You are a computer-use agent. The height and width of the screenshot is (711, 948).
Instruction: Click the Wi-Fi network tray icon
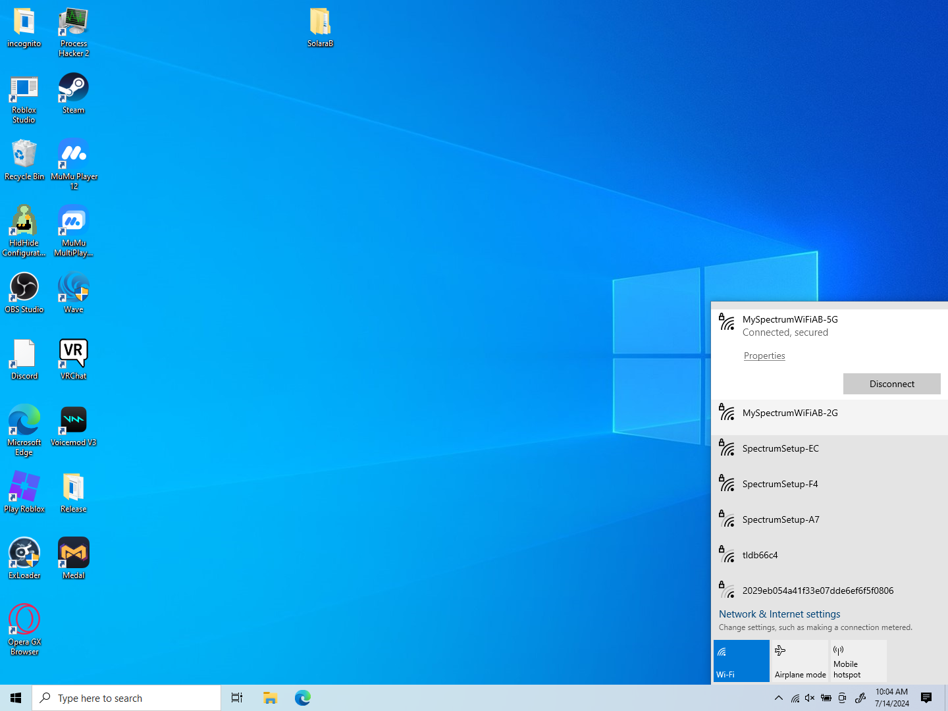click(x=795, y=698)
